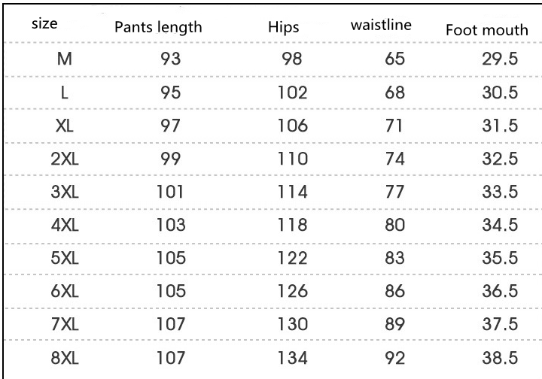542x379 pixels.
Task: Select the "Pants length" column header
Action: tap(158, 29)
